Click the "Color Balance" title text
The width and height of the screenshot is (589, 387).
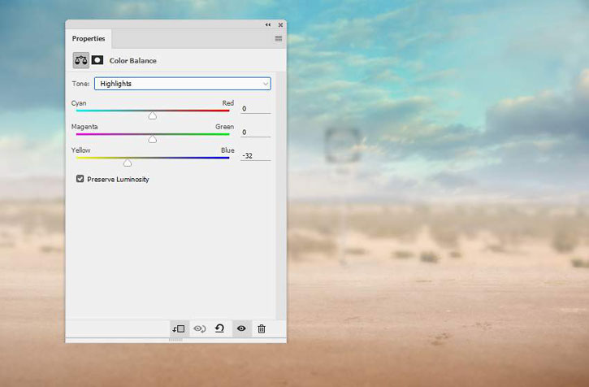click(x=133, y=60)
